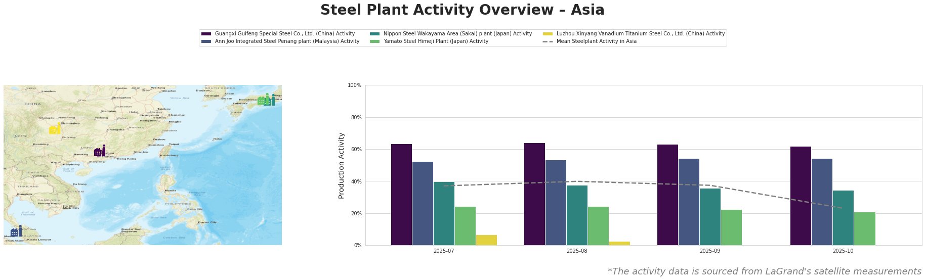Click the Production Activity y-axis title
This screenshot has width=925, height=280.
tap(342, 165)
